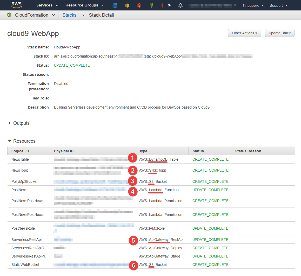Click the stack description text
Image resolution: width=301 pixels, height=276 pixels.
point(132,107)
